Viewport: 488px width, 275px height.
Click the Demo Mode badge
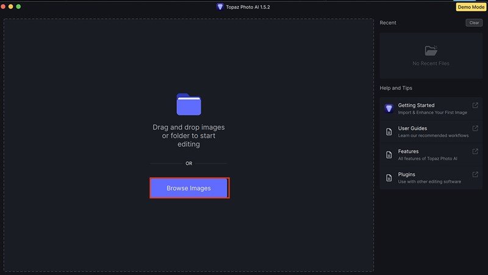click(470, 7)
